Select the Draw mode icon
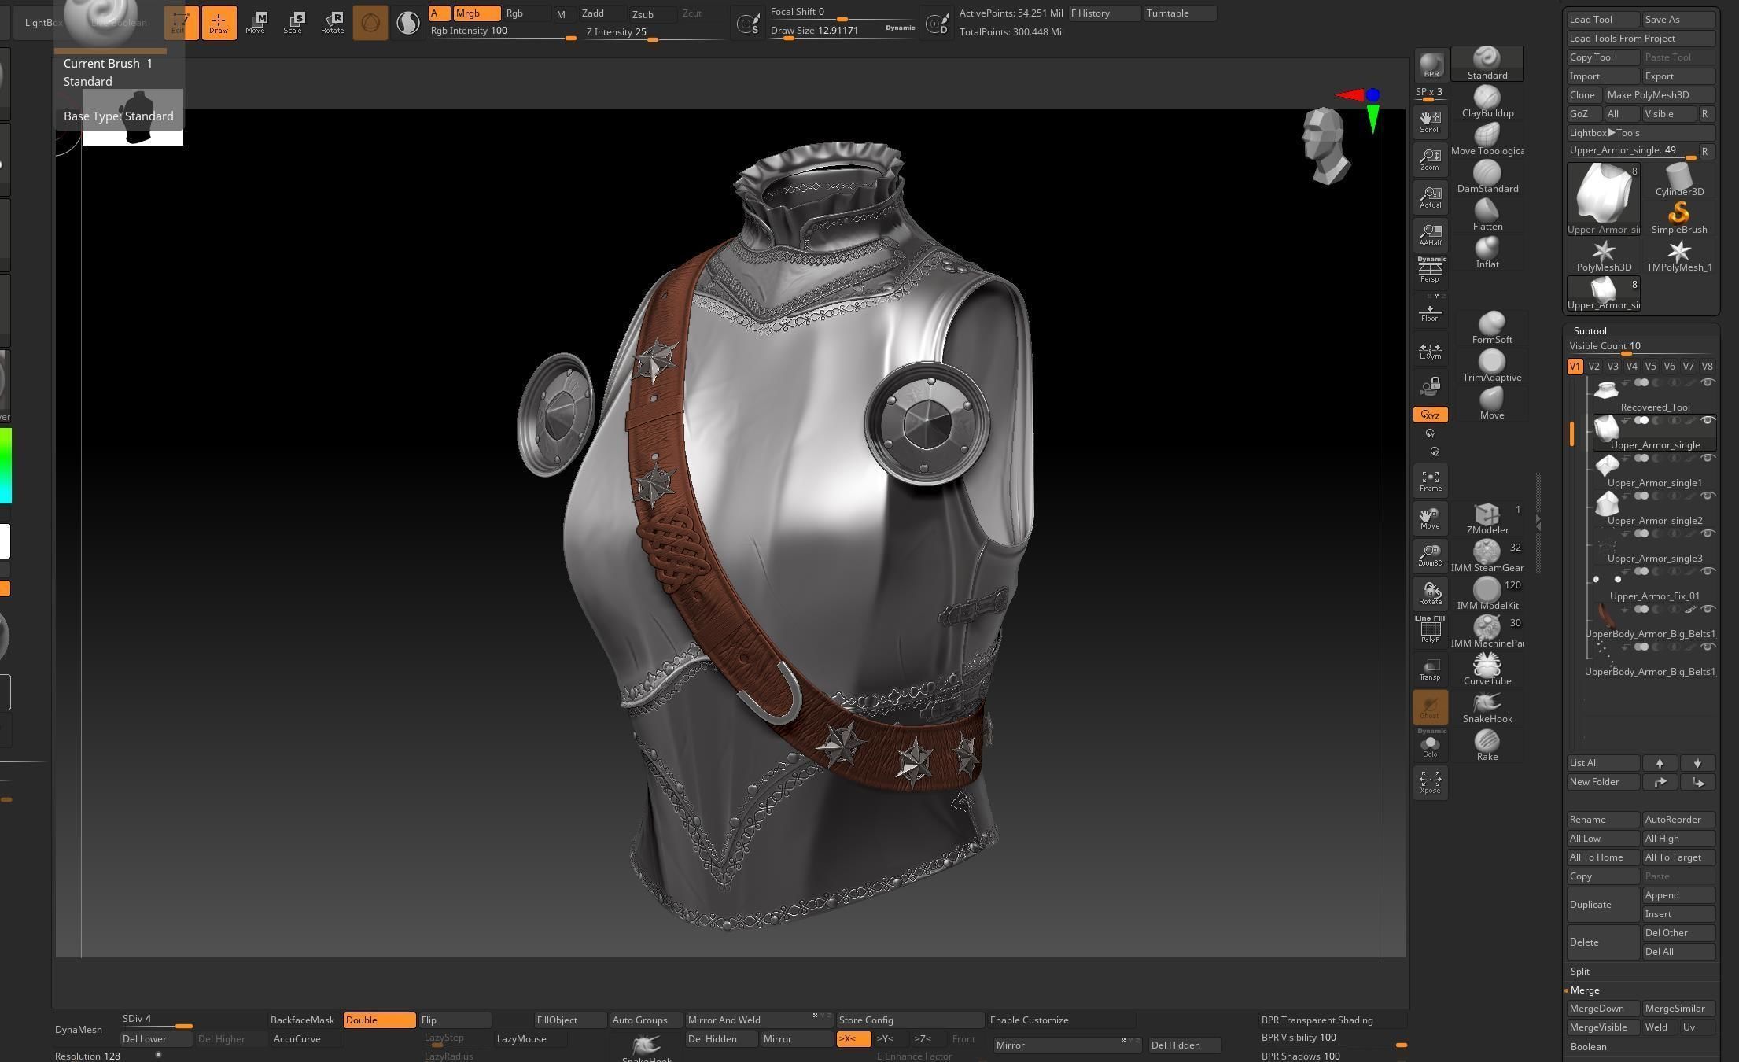This screenshot has width=1739, height=1062. (219, 23)
